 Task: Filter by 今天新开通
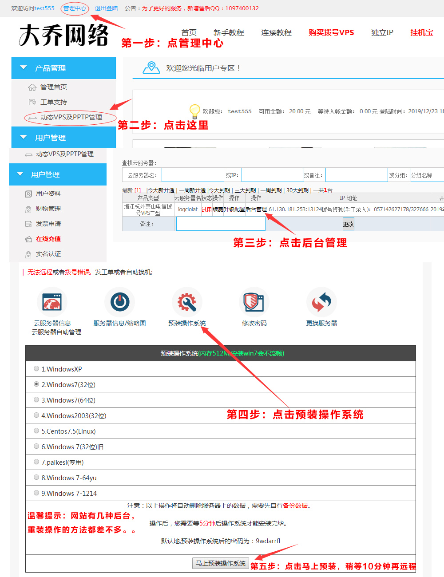(161, 190)
